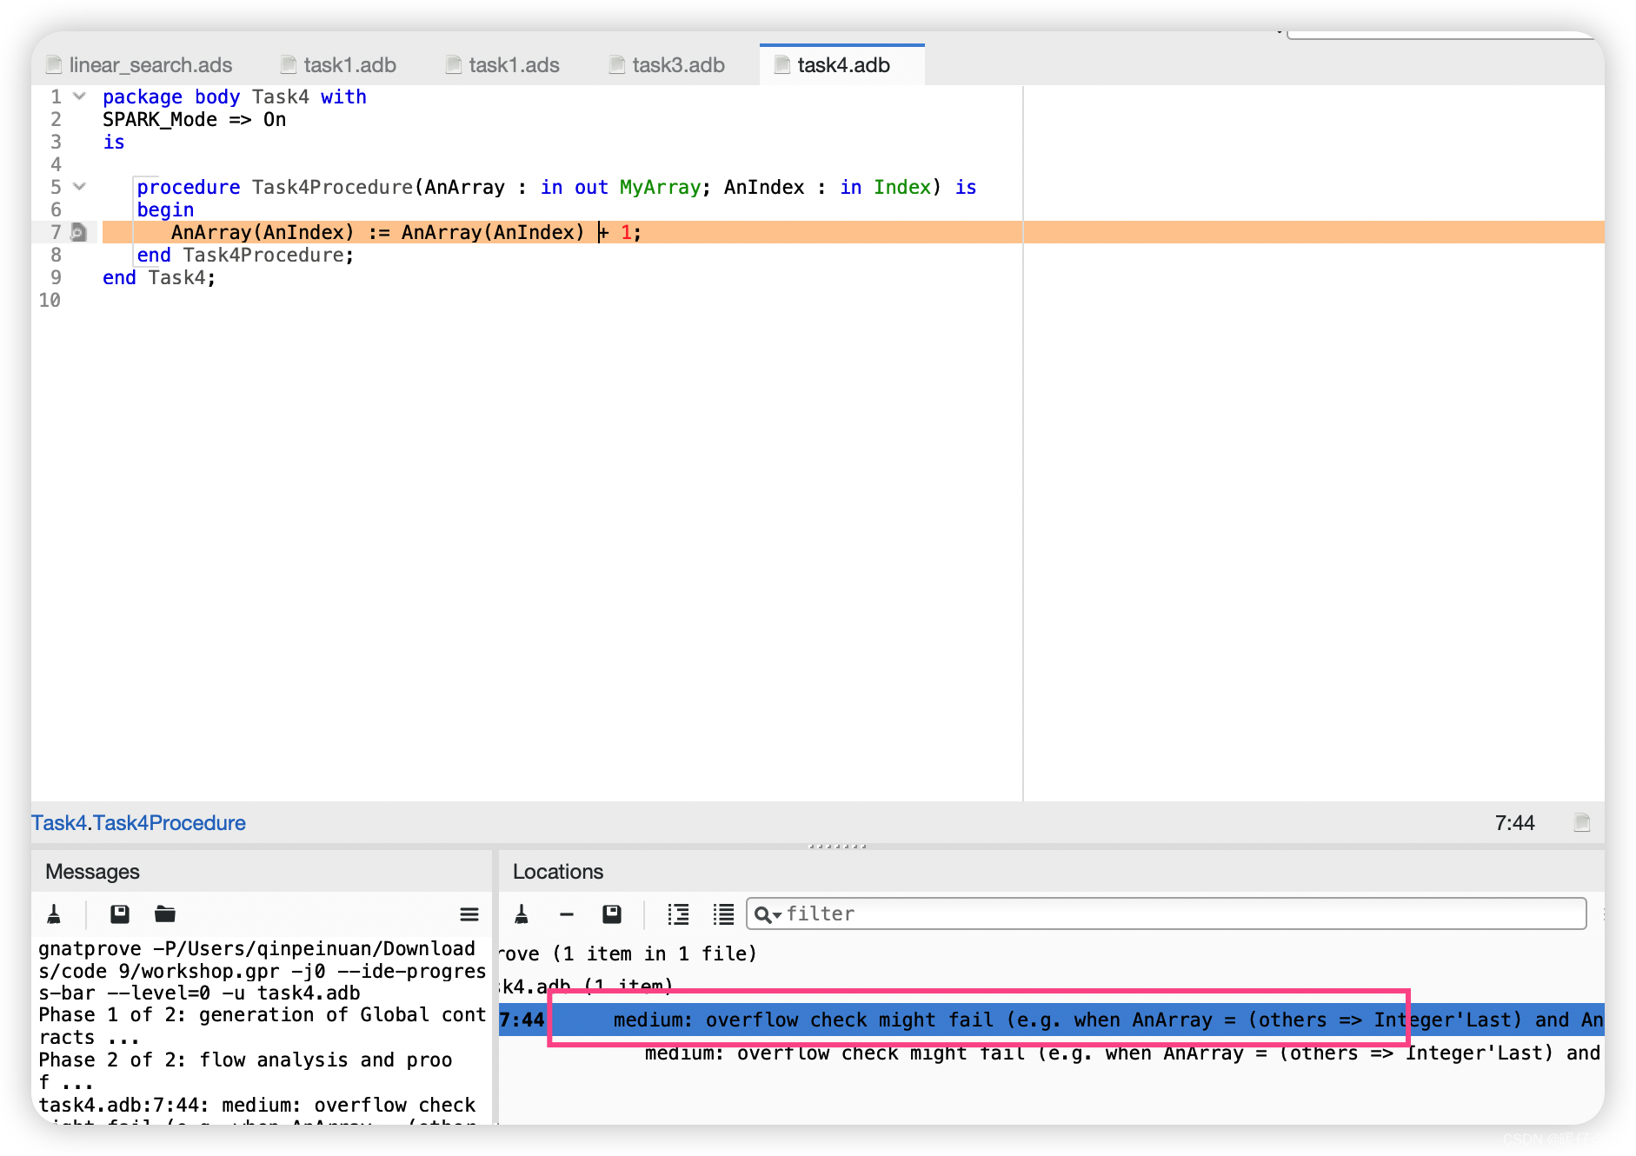
Task: Collapse all files in Locations list
Action: [723, 914]
